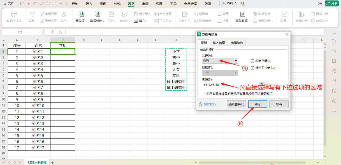Click the 重新应用 reapply filter icon
Screen dimensions: 341x165
tap(48, 21)
